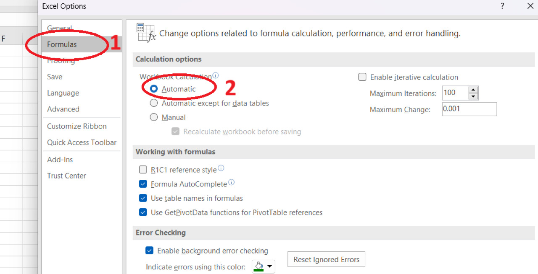Click the Workbook Calculation info icon
The image size is (538, 274).
point(216,75)
